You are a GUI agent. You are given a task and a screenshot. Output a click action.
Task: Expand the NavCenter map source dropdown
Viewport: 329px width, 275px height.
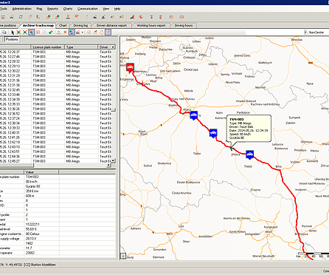[x=305, y=33]
